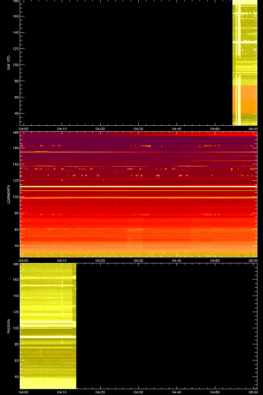Viewport: 263px width, 395px height.
Task: Select 04:40 time label under PALEHUA panel
Action: pyautogui.click(x=177, y=392)
